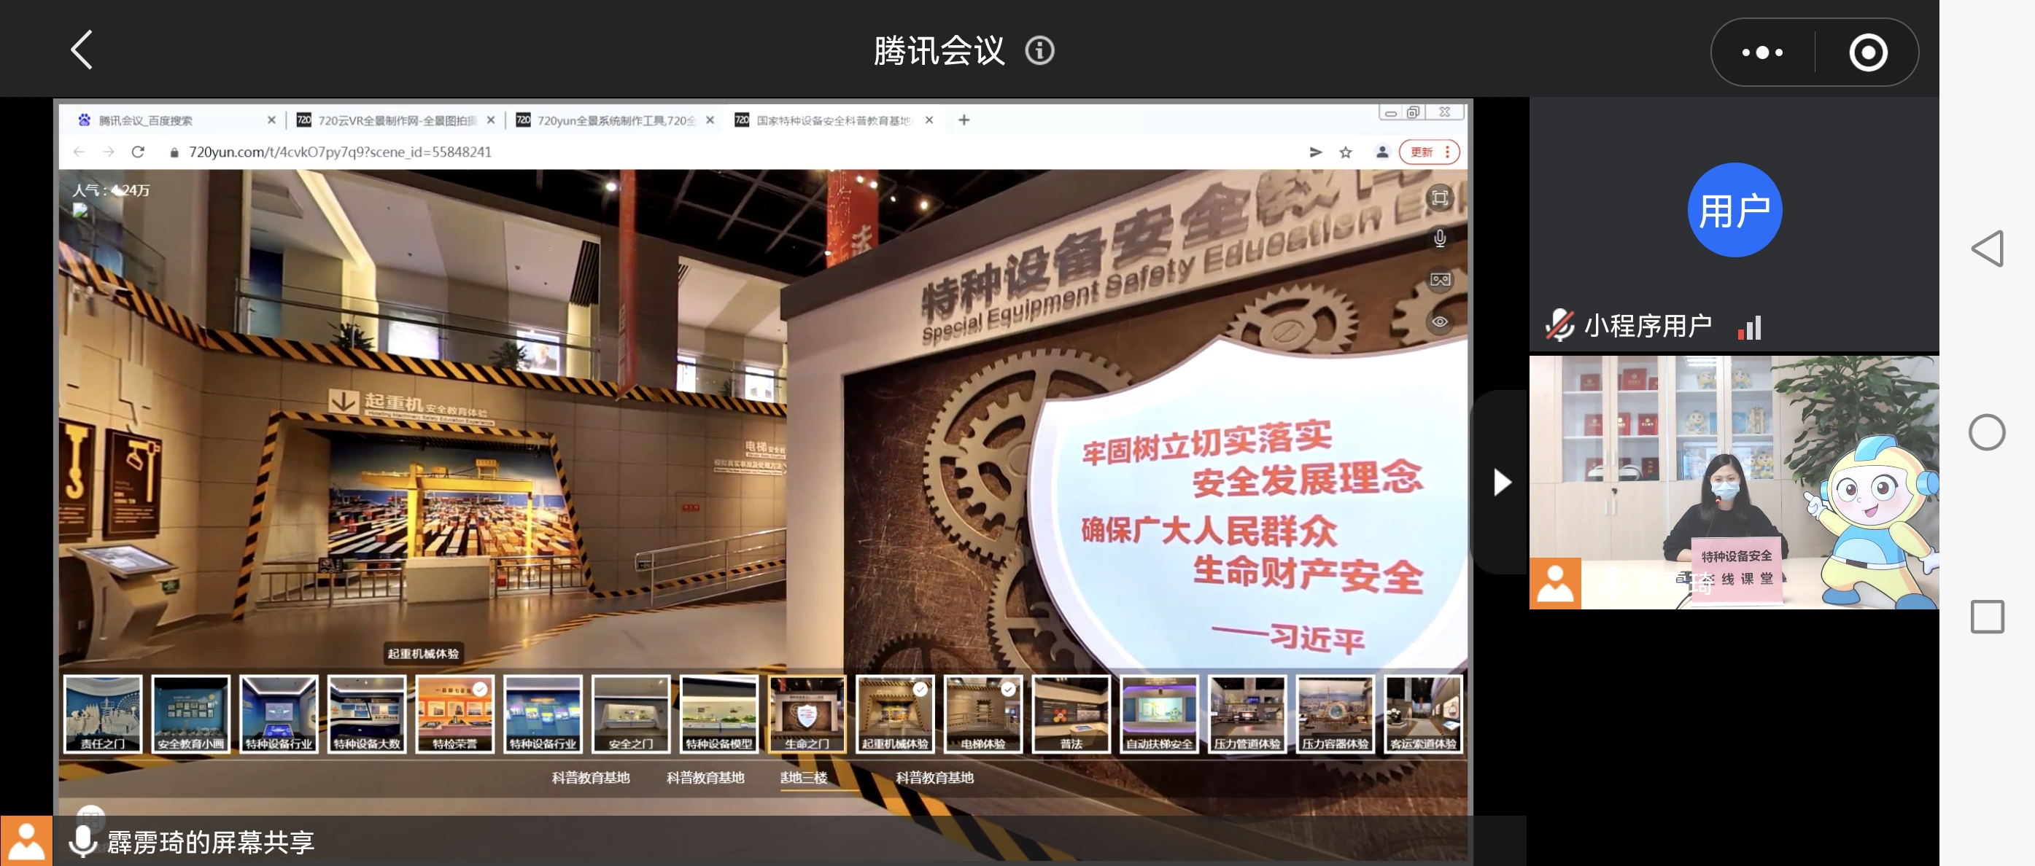The width and height of the screenshot is (2035, 866).
Task: Open a new browser tab with plus
Action: [x=964, y=120]
